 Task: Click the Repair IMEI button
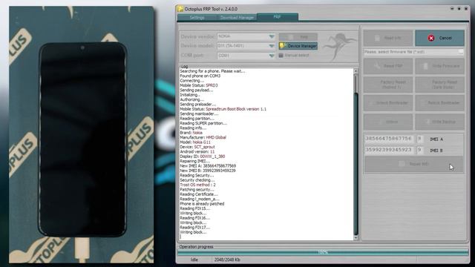pyautogui.click(x=414, y=164)
